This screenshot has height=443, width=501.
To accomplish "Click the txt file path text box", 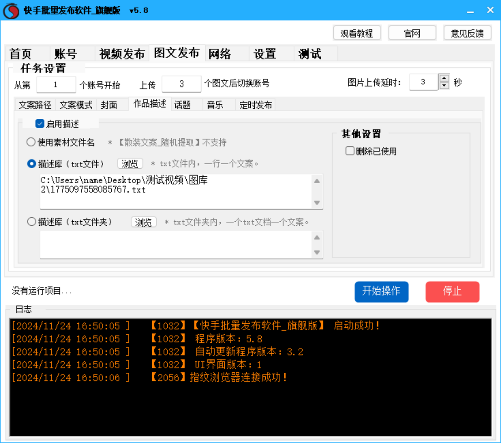I will pos(176,191).
